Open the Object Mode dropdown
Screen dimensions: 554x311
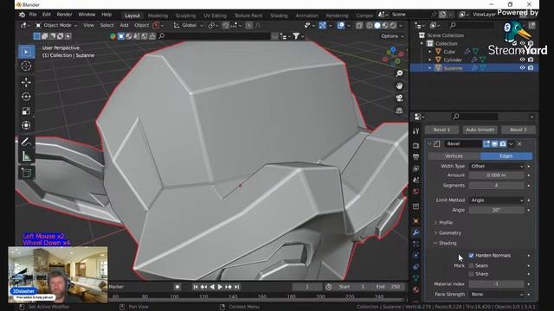click(56, 25)
